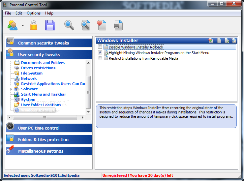Click the File System tree icon
Screen dimensions: 244x181
coord(16,73)
